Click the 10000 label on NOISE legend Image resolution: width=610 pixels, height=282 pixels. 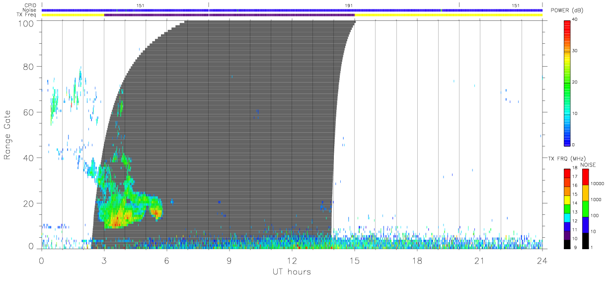[x=598, y=184]
